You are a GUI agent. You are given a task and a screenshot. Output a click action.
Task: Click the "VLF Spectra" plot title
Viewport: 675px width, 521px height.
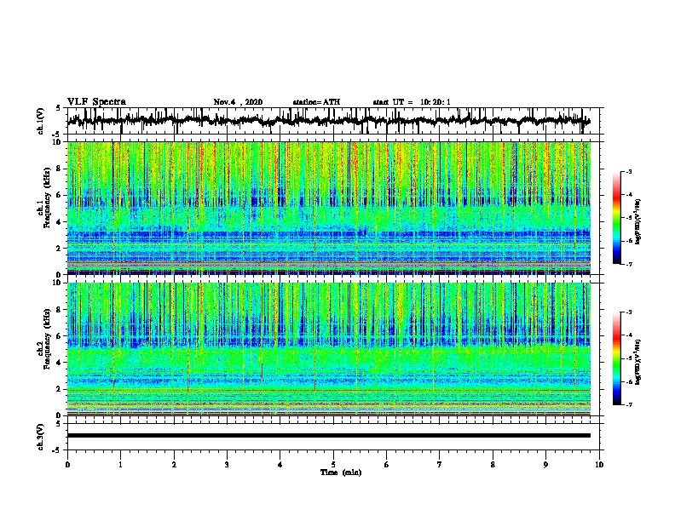tap(96, 102)
